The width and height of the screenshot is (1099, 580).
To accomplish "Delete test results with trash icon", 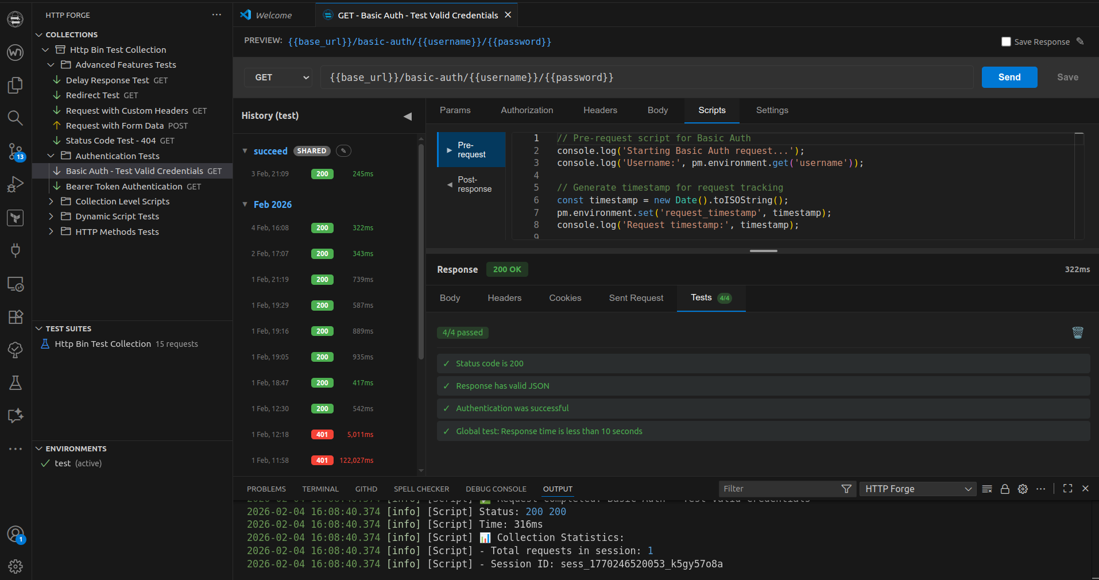I will [1078, 332].
